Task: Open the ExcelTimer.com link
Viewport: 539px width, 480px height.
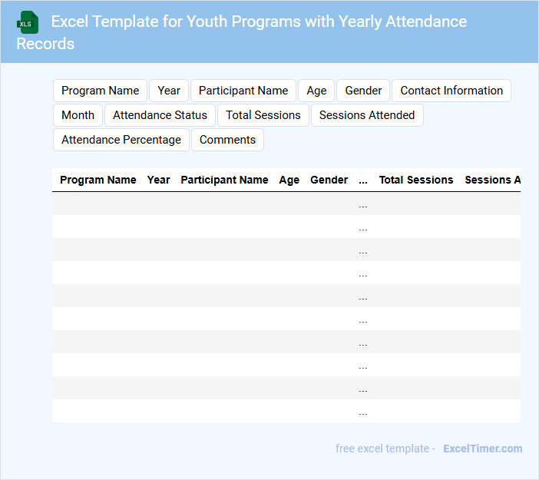Action: coord(482,449)
